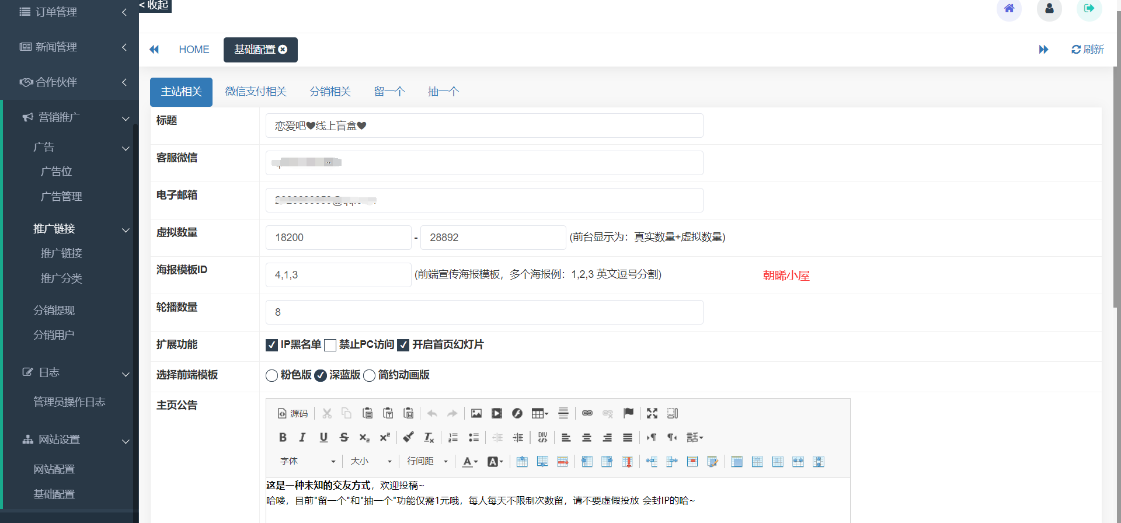1121x523 pixels.
Task: Toggle bold formatting in editor
Action: click(283, 437)
